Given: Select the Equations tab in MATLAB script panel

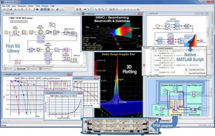Looking at the screenshot, I should [147, 48].
